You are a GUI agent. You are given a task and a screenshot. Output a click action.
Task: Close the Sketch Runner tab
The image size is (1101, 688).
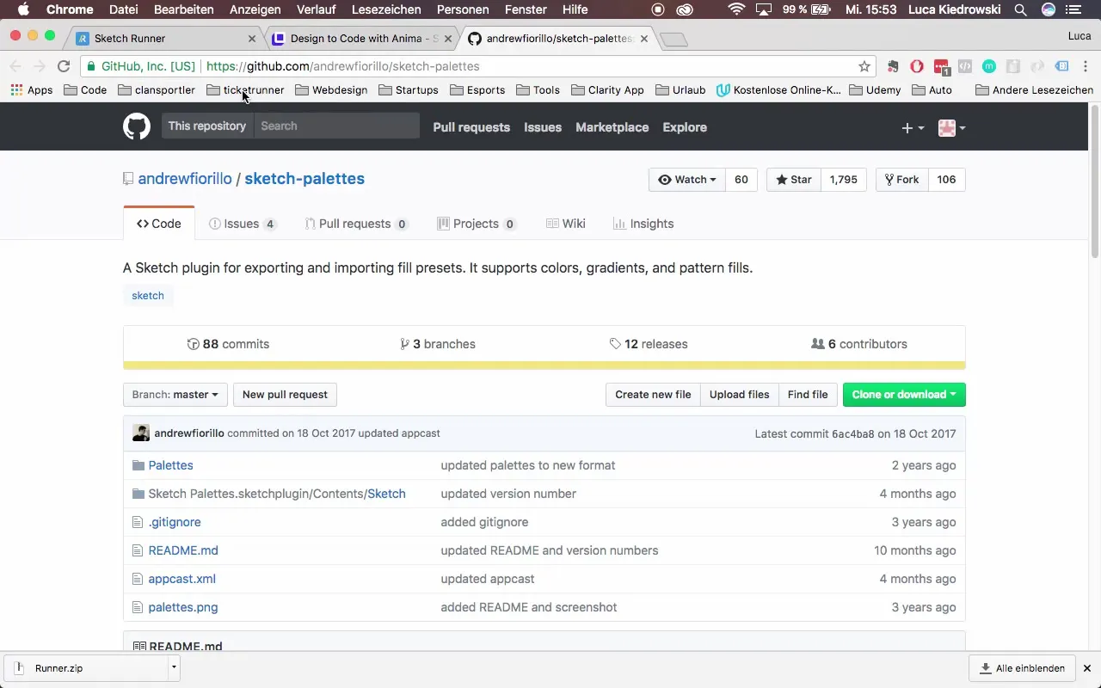(x=252, y=39)
